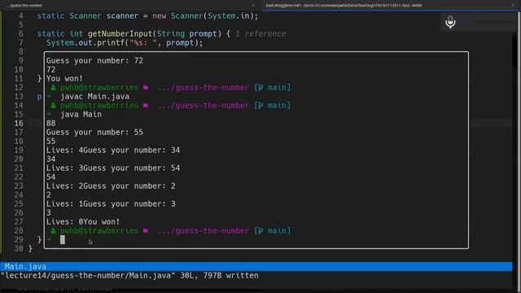Click the echoed "54" terminal output line
Viewport: 521px width, 293px height.
coord(50,177)
